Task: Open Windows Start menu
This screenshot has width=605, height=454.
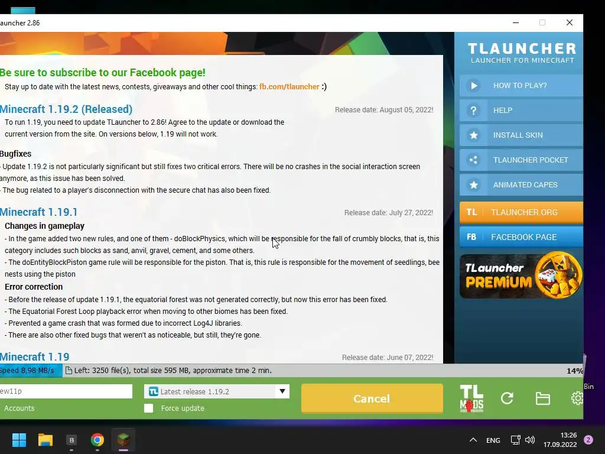Action: pyautogui.click(x=19, y=440)
